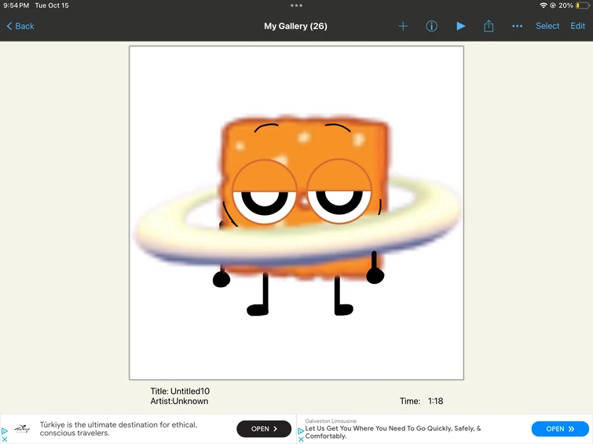The width and height of the screenshot is (593, 444).
Task: Tap the multitasking three dots at top
Action: (x=297, y=5)
